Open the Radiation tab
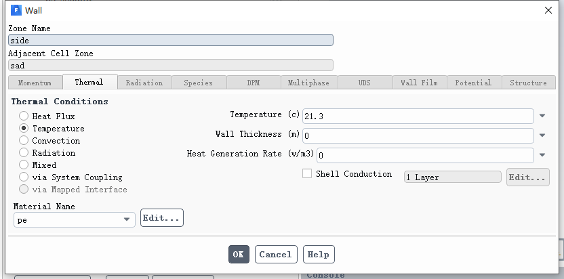 144,83
